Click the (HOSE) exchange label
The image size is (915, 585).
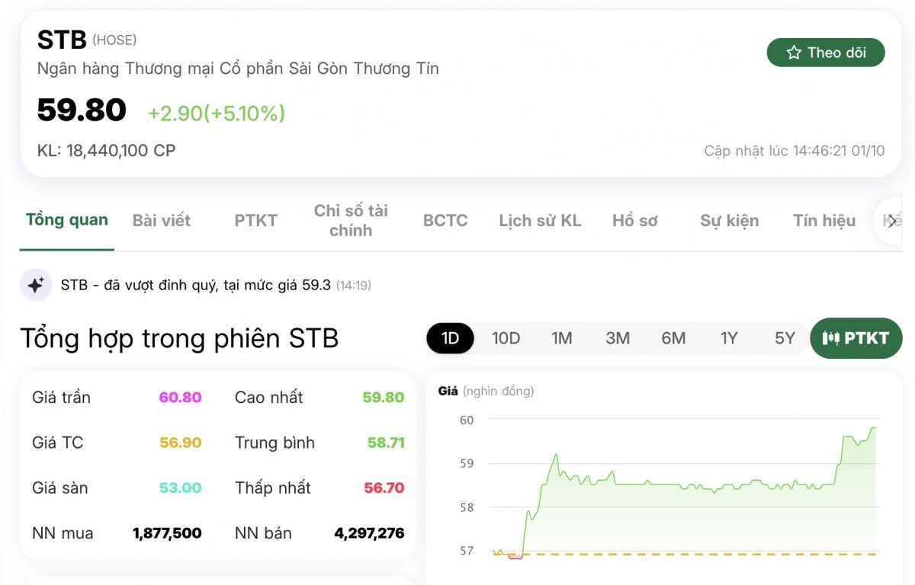[x=114, y=40]
